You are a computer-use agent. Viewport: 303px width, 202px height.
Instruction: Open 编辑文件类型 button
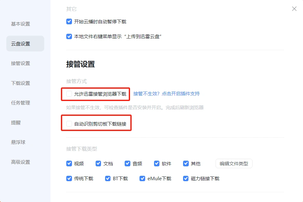(234, 163)
